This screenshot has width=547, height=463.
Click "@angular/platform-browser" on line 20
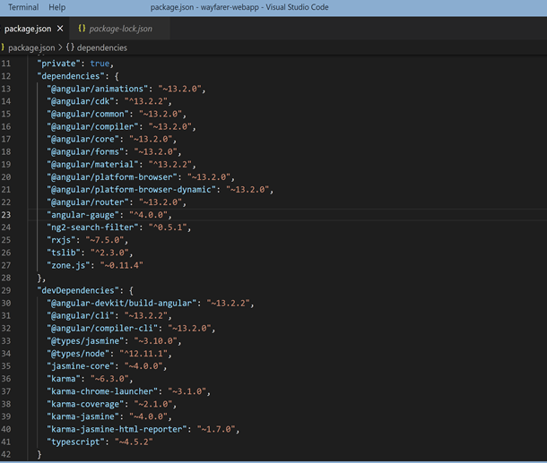(112, 177)
